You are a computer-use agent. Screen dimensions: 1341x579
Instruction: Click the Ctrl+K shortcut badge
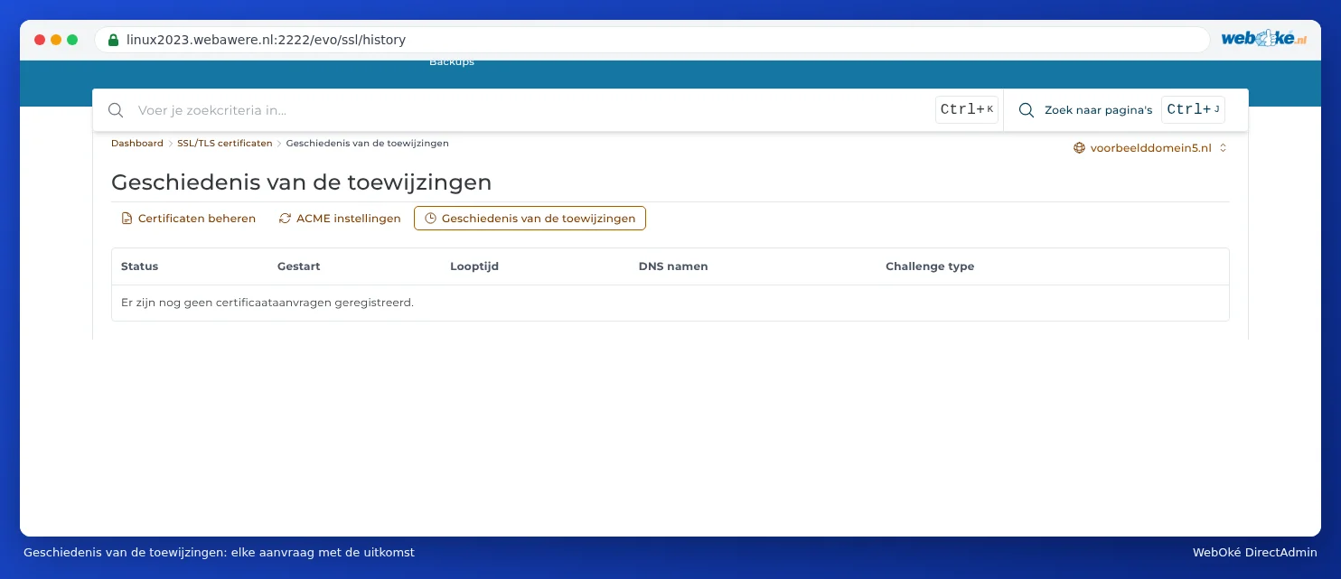967,110
